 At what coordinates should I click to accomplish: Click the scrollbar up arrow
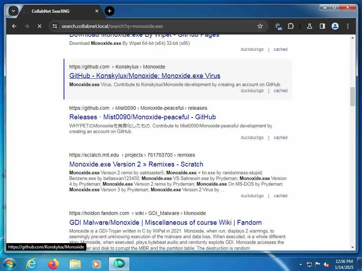coord(352,37)
